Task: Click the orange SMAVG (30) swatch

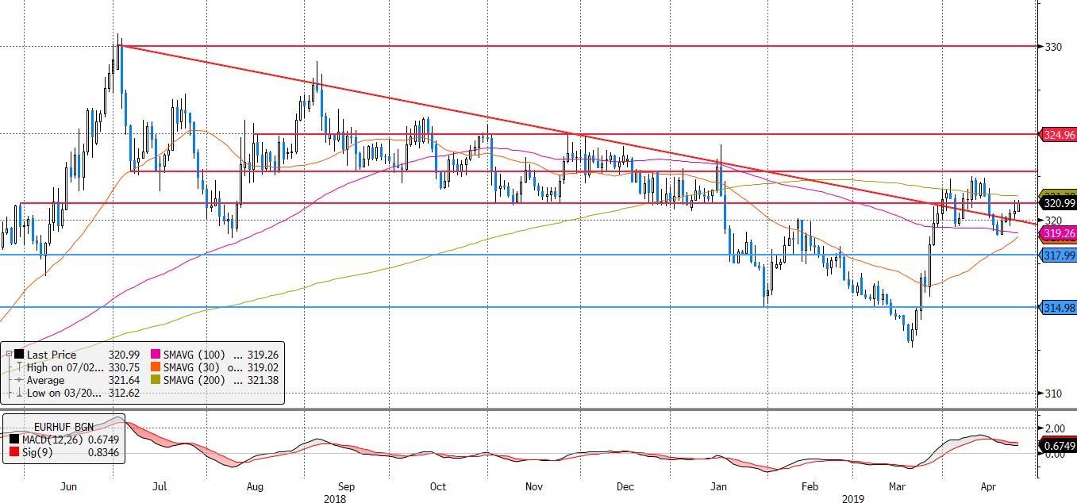Action: (x=154, y=368)
